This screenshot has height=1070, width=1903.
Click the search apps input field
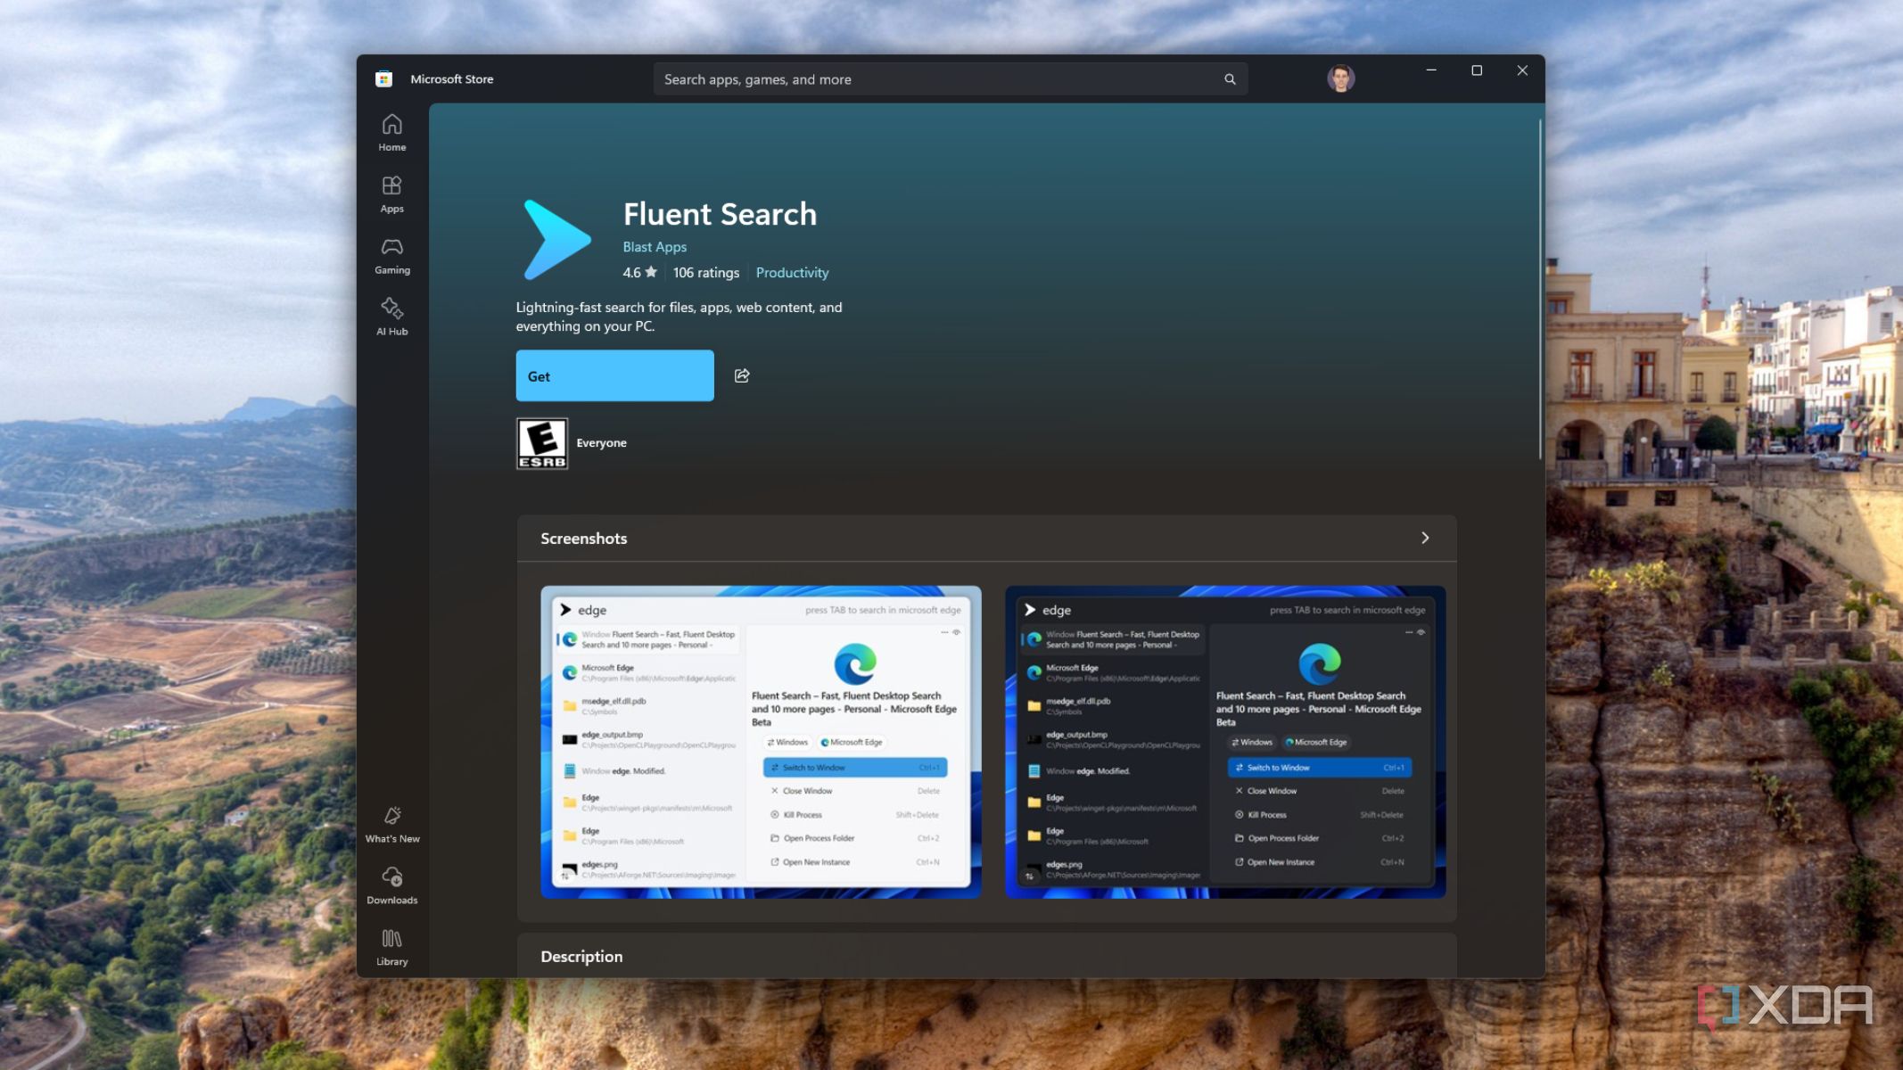936,79
